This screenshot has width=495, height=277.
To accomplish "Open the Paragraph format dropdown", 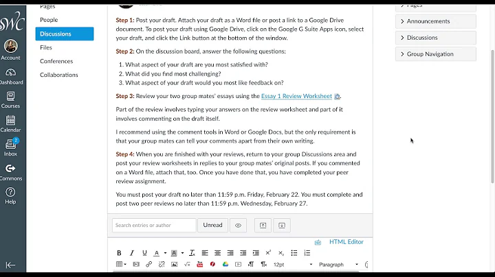I will [338, 265].
